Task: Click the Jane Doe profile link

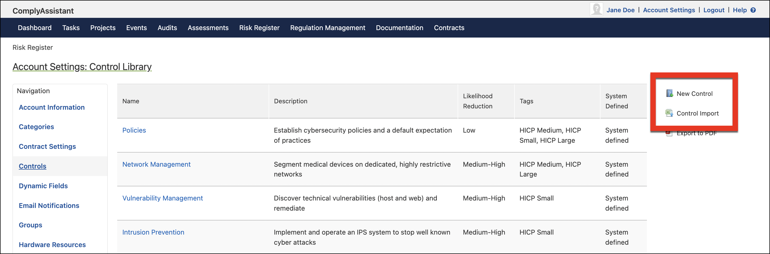Action: pyautogui.click(x=620, y=10)
